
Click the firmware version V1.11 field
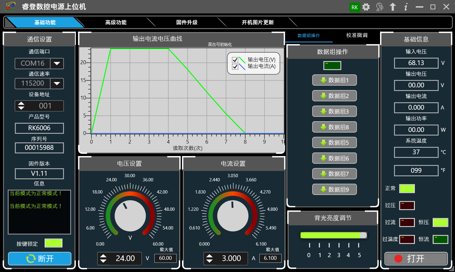[x=39, y=174]
